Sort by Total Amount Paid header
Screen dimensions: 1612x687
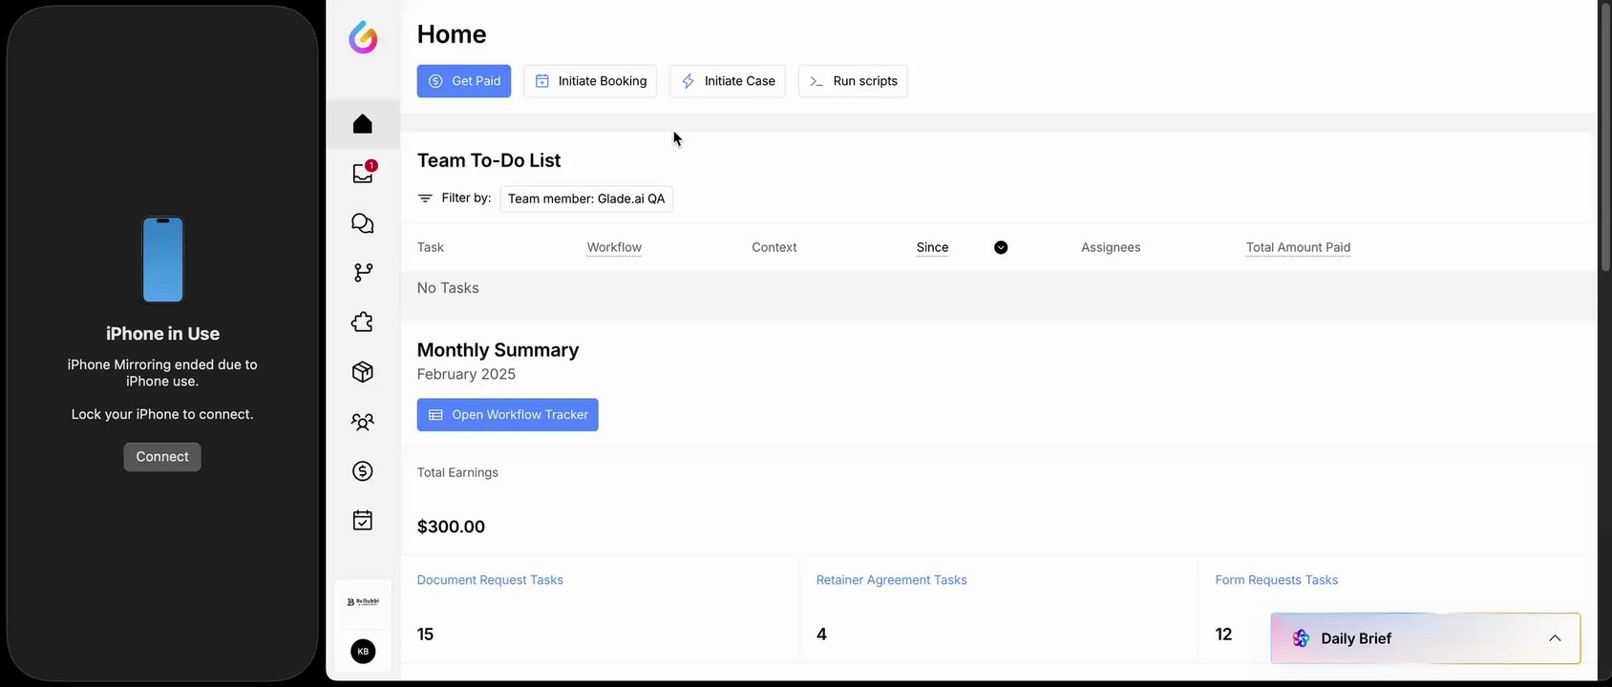click(1298, 247)
